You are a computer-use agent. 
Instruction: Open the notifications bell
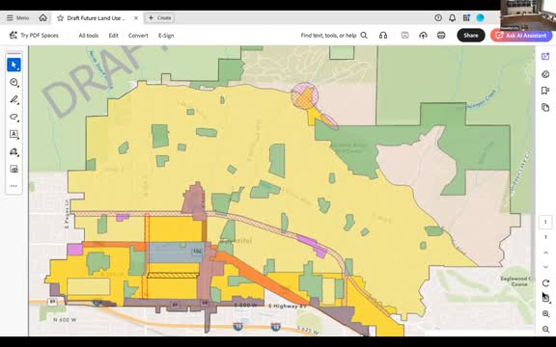click(452, 17)
